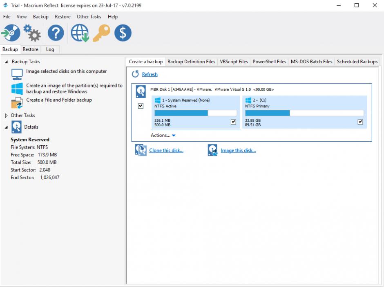This screenshot has height=287, width=384.
Task: Open the View menu
Action: (22, 17)
